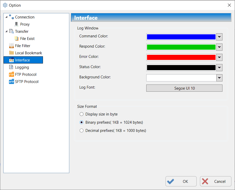The height and width of the screenshot is (190, 235).
Task: Click the Proxy server icon
Action: point(16,24)
